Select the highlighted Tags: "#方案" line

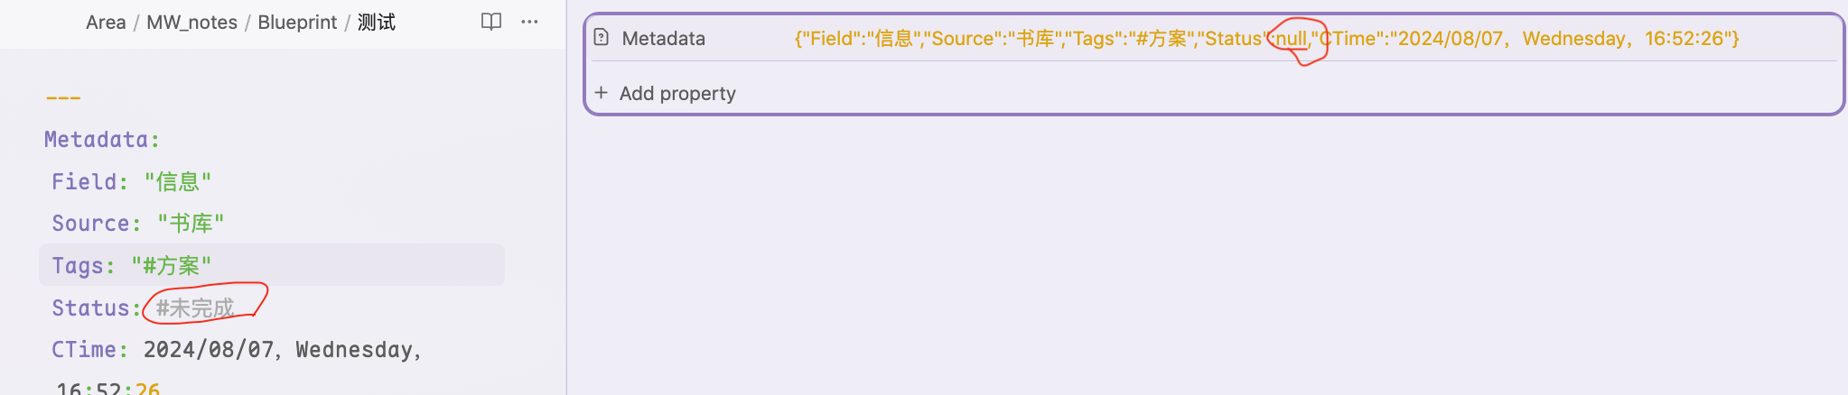pyautogui.click(x=272, y=265)
